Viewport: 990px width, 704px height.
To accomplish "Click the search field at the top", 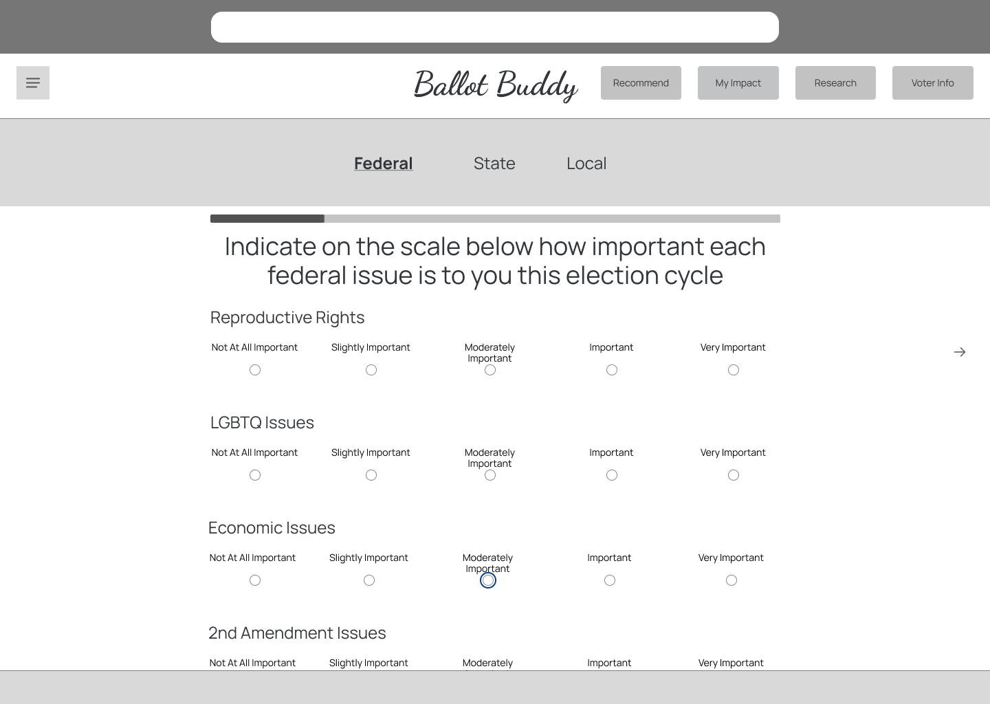I will [494, 27].
